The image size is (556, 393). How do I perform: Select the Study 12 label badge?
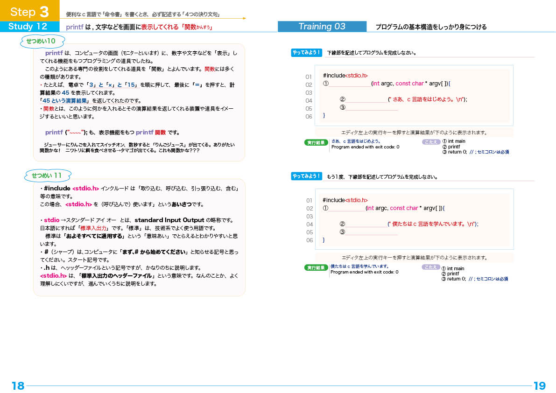(27, 28)
